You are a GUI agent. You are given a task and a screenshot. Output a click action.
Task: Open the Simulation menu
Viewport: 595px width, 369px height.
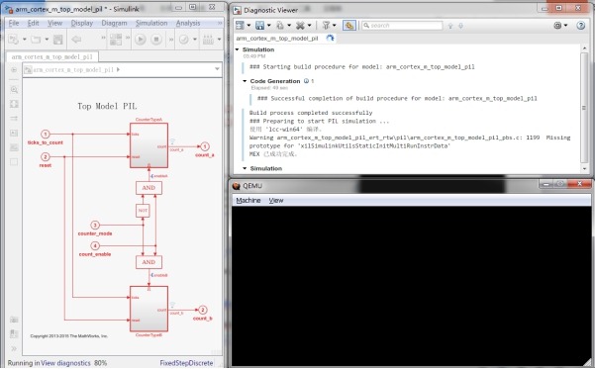(151, 23)
